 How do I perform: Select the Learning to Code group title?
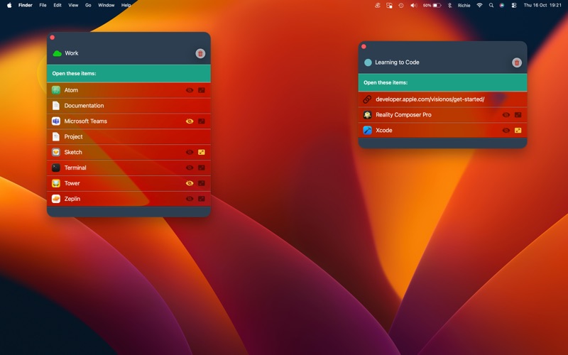[x=397, y=62]
